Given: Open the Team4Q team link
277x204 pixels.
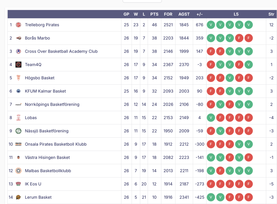Looking at the screenshot, I should pyautogui.click(x=33, y=65).
